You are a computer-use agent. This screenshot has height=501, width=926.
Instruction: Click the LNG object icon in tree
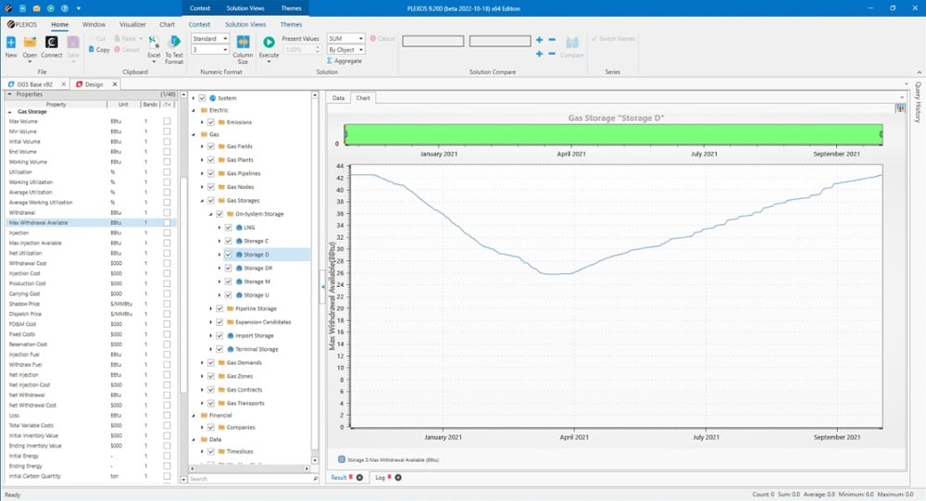pyautogui.click(x=239, y=228)
